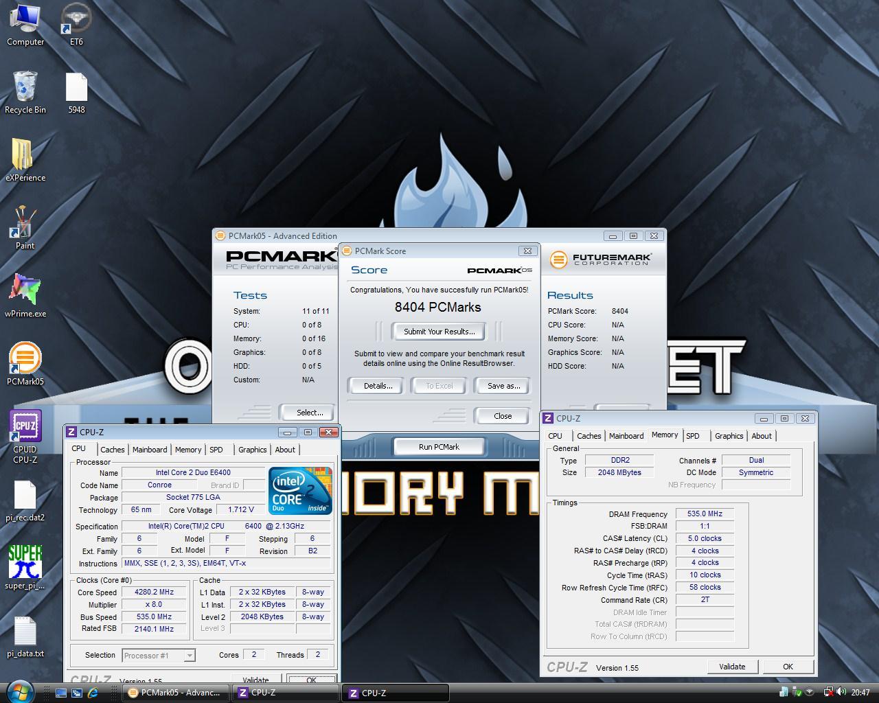Viewport: 879px width, 703px height.
Task: Click OK in the Memory CPU-Z window
Action: (x=788, y=667)
